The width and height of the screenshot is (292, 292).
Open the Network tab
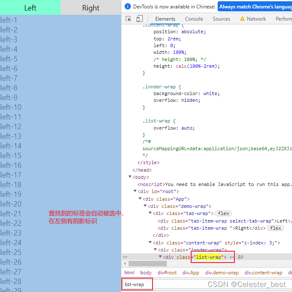click(256, 19)
